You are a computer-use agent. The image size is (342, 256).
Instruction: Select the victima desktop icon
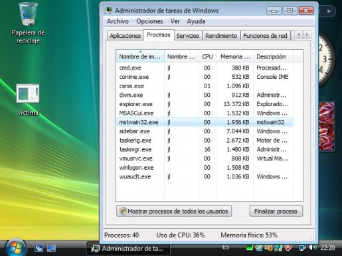(28, 99)
